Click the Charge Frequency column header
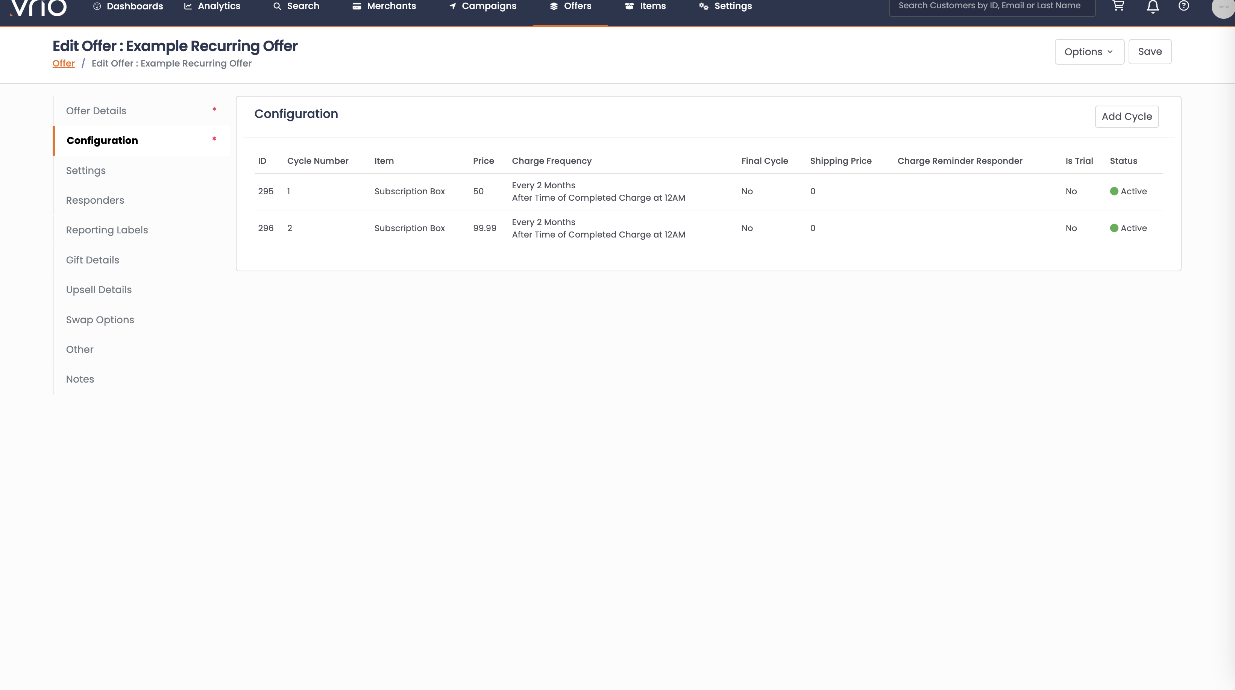The image size is (1235, 690). pyautogui.click(x=552, y=161)
